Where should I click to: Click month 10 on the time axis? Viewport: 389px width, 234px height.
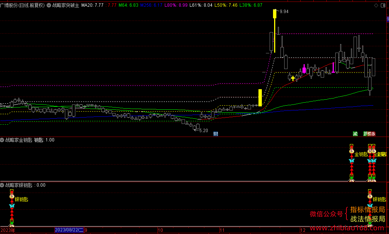pyautogui.click(x=160, y=230)
